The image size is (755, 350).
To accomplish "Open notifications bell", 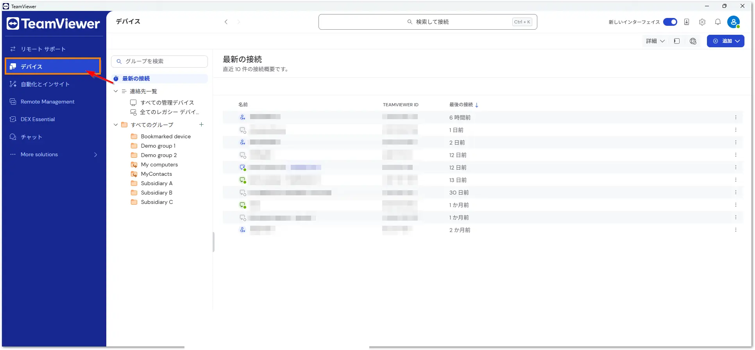I will pyautogui.click(x=718, y=22).
